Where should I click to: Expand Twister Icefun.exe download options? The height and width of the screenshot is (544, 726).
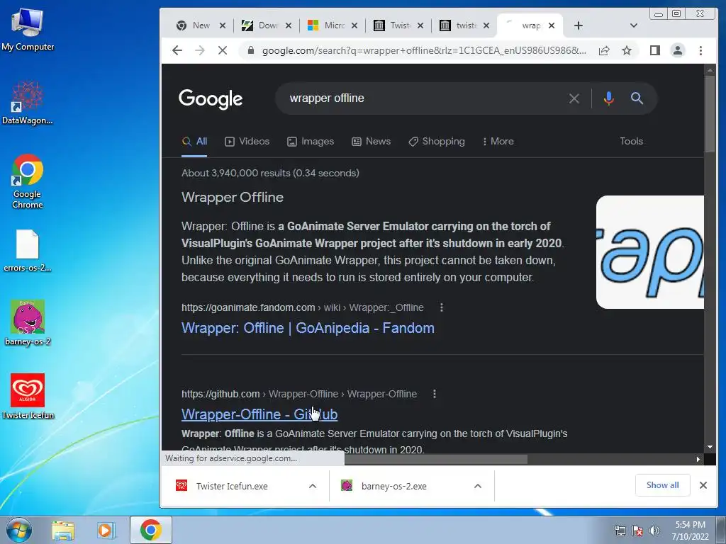[313, 486]
